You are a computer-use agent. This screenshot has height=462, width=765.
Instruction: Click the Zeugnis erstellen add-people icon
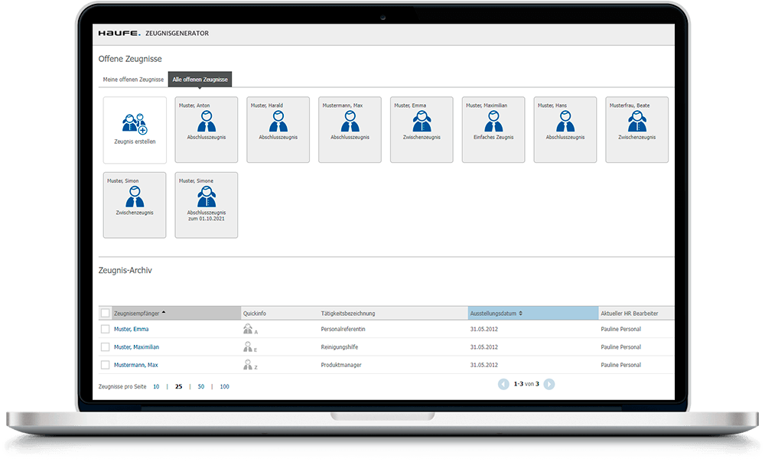point(135,124)
